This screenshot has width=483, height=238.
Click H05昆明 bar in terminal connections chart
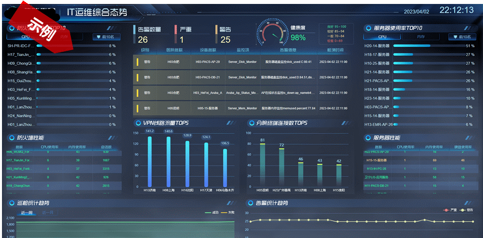(x=262, y=165)
